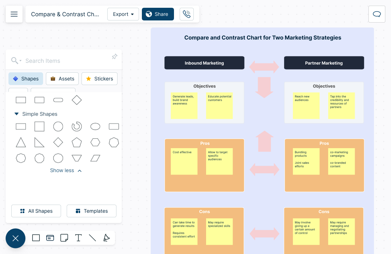Select the chart title text
This screenshot has height=254, width=391.
pyautogui.click(x=263, y=38)
